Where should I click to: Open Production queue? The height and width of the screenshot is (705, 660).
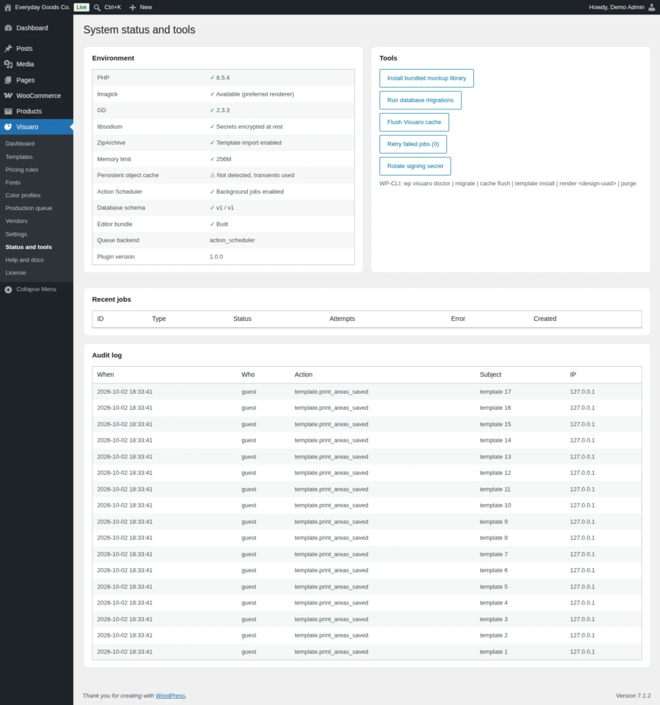(x=29, y=208)
